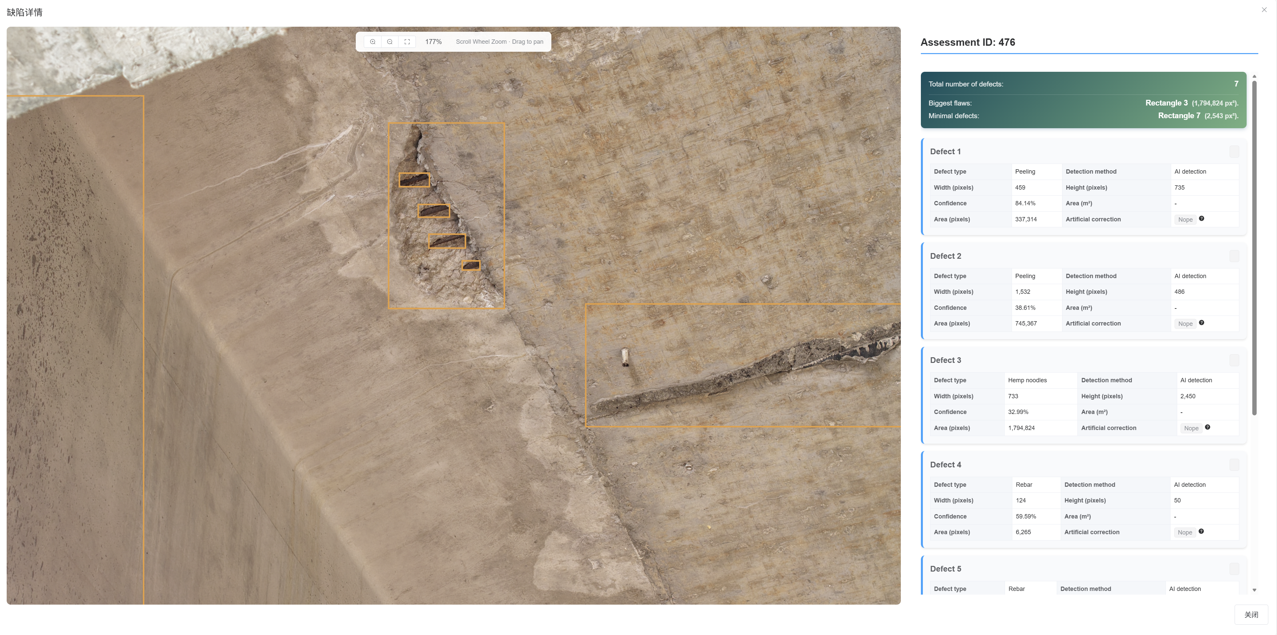The width and height of the screenshot is (1277, 635).
Task: Click height value 2,450
Action: point(1188,396)
